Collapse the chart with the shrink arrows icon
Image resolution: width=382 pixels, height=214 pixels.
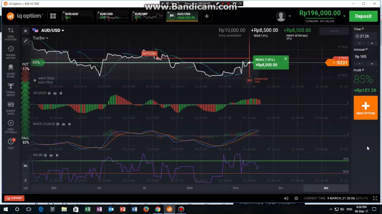coord(26,41)
